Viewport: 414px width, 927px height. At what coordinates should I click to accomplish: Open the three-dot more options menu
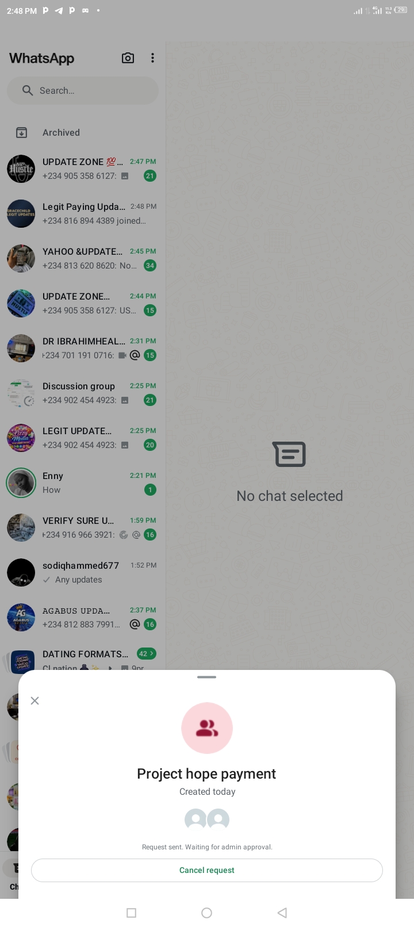click(152, 58)
